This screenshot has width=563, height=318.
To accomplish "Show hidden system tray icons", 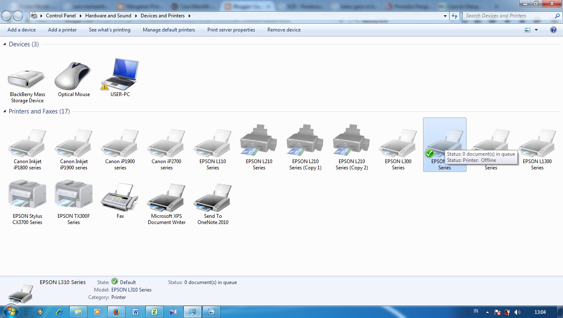I will (x=487, y=312).
